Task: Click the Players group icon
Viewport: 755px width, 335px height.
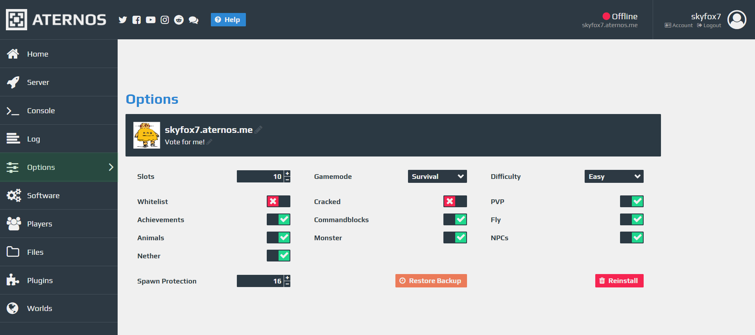Action: pyautogui.click(x=14, y=224)
